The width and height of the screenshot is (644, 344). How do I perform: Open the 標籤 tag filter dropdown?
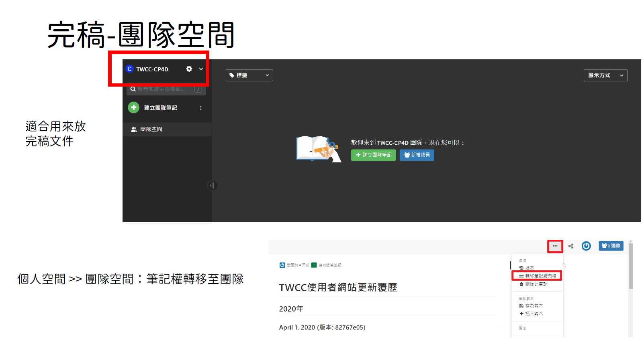[x=249, y=75]
